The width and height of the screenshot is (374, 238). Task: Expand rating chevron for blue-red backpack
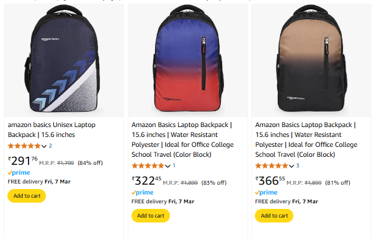[x=167, y=166]
